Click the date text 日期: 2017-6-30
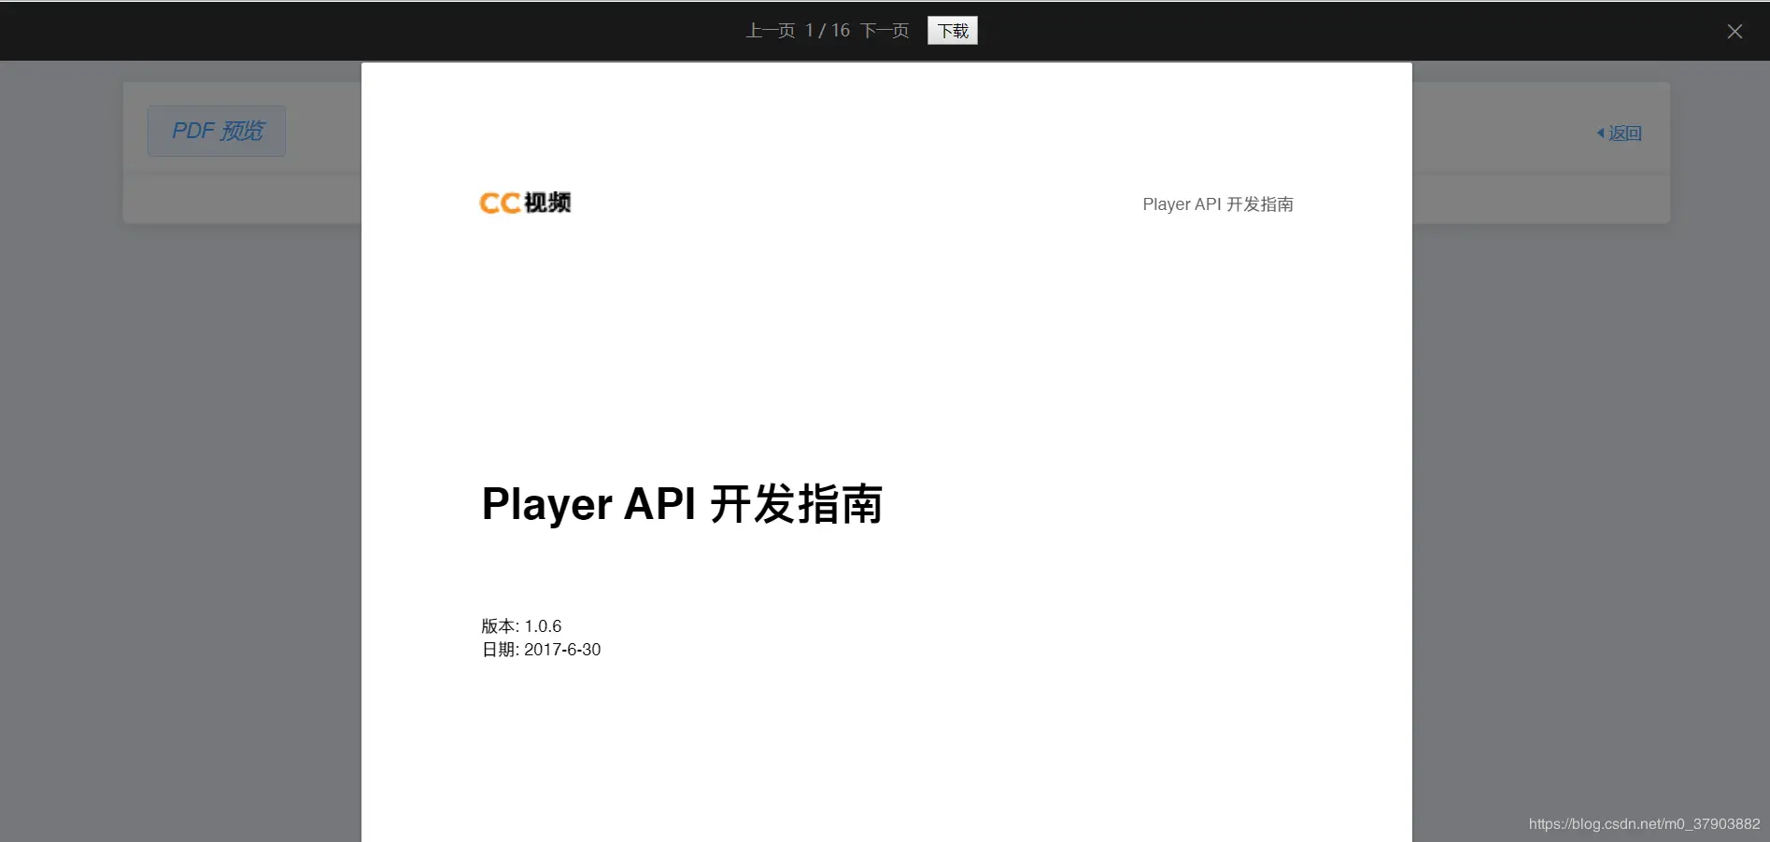Image resolution: width=1770 pixels, height=842 pixels. click(540, 650)
